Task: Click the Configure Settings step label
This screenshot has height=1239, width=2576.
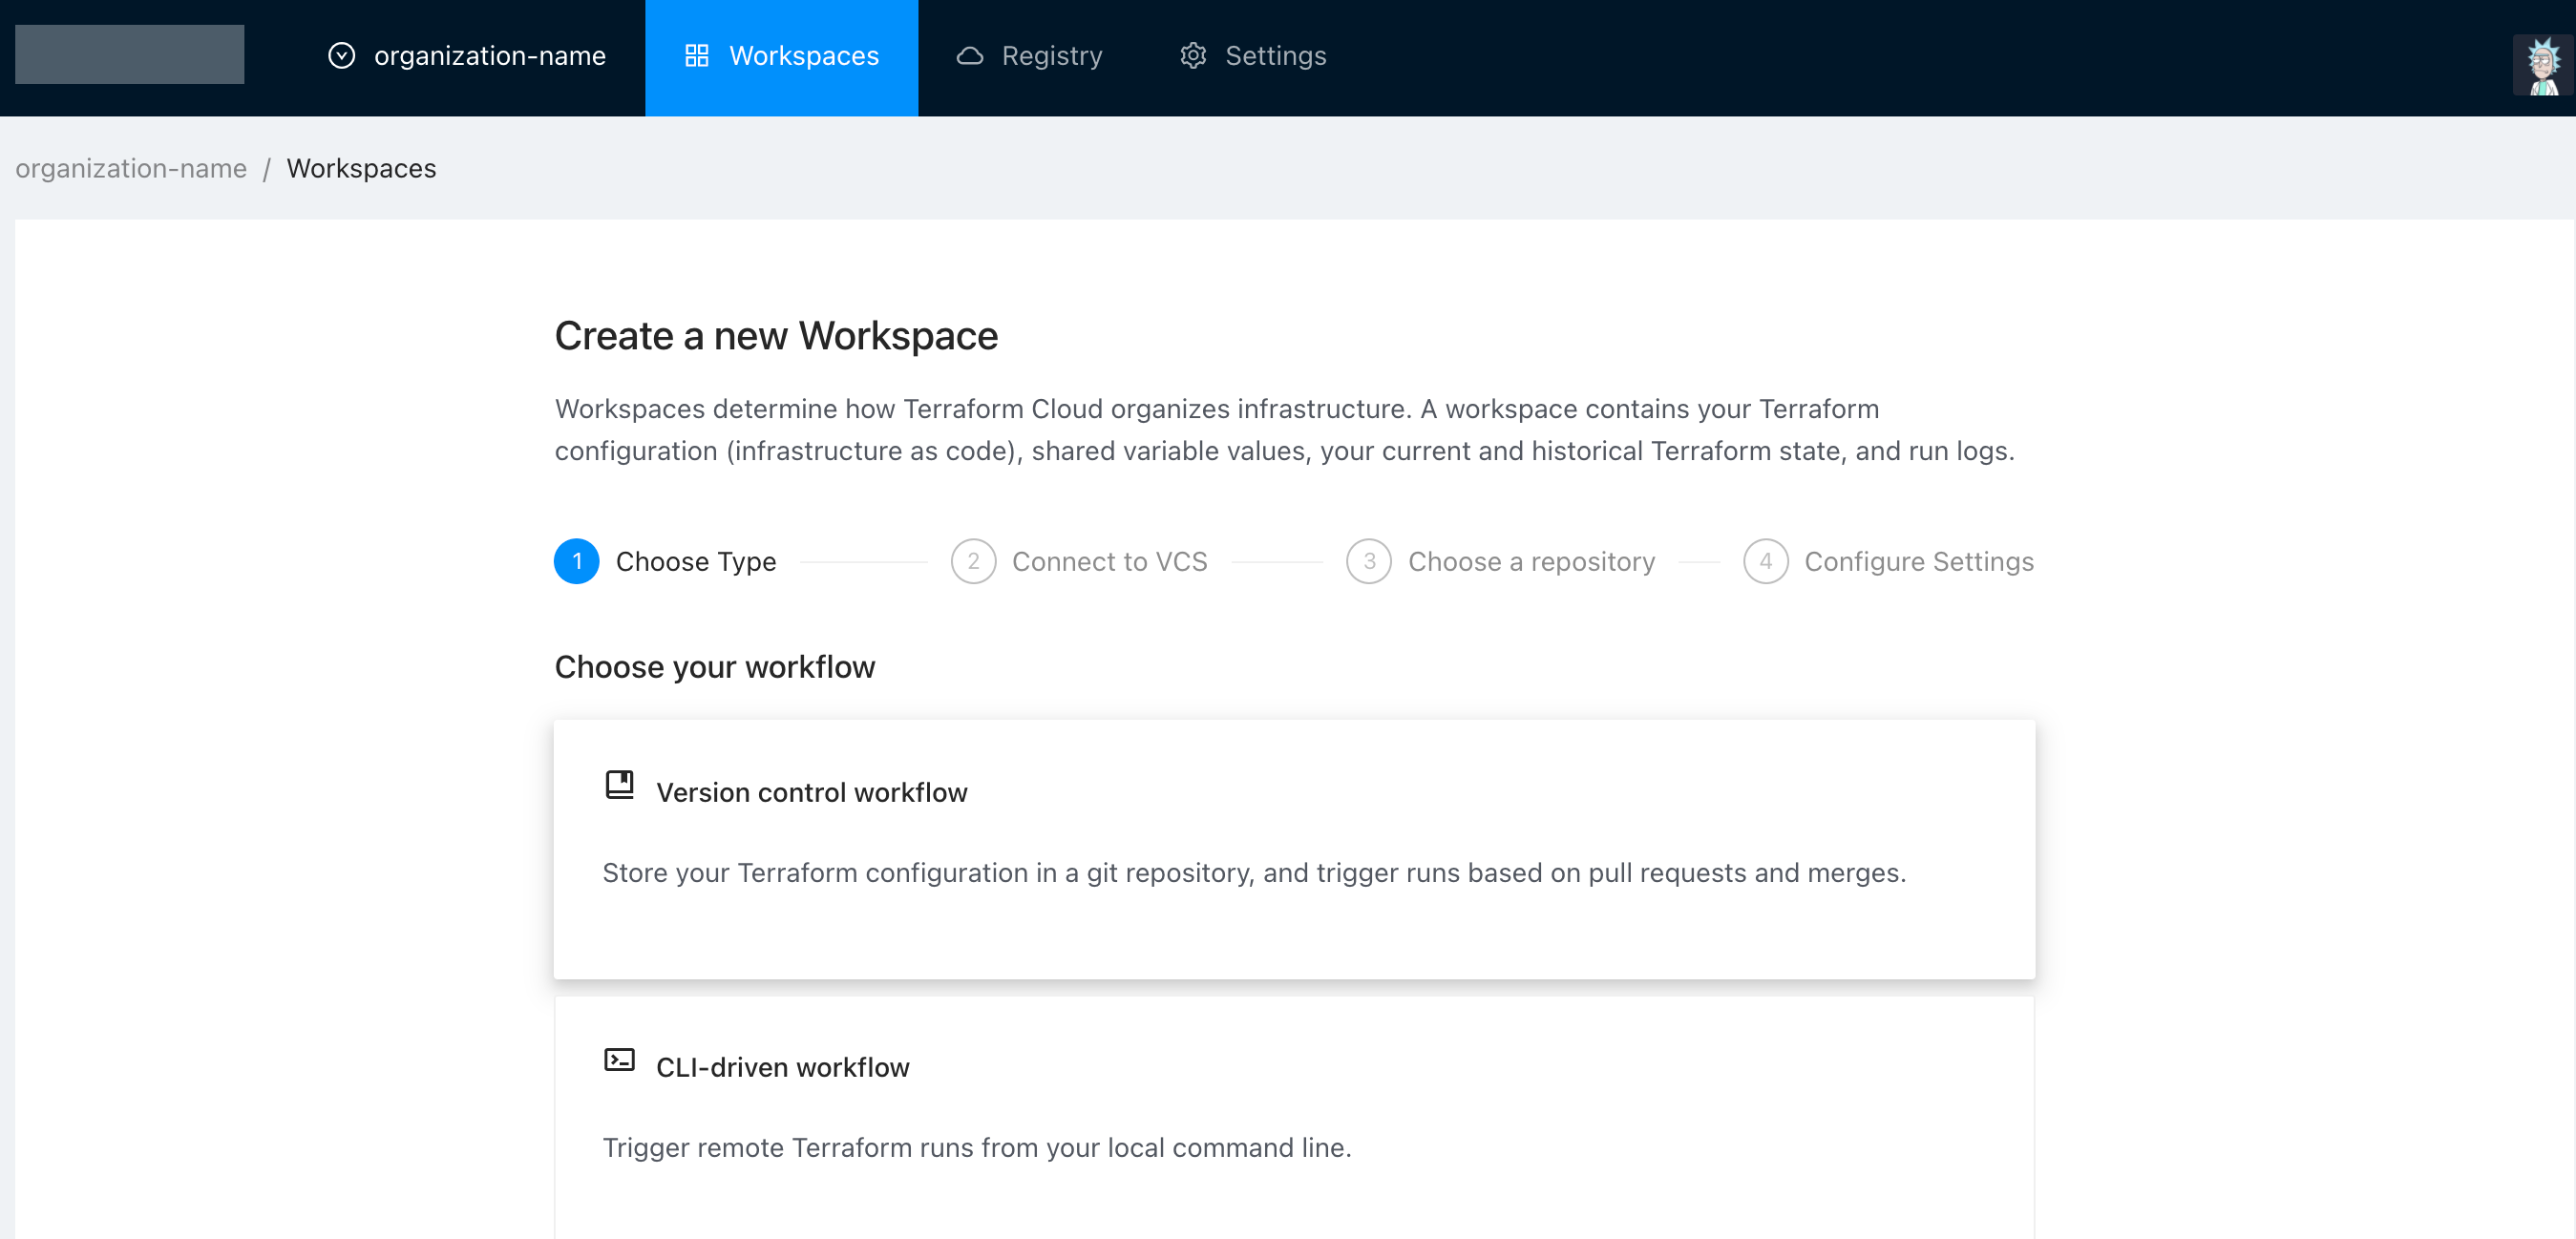Action: tap(1919, 562)
